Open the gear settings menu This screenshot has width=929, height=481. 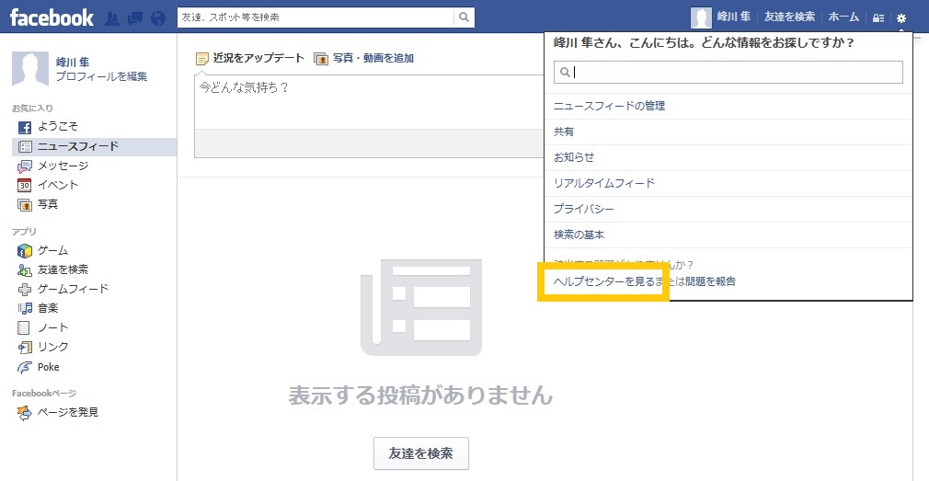tap(901, 17)
